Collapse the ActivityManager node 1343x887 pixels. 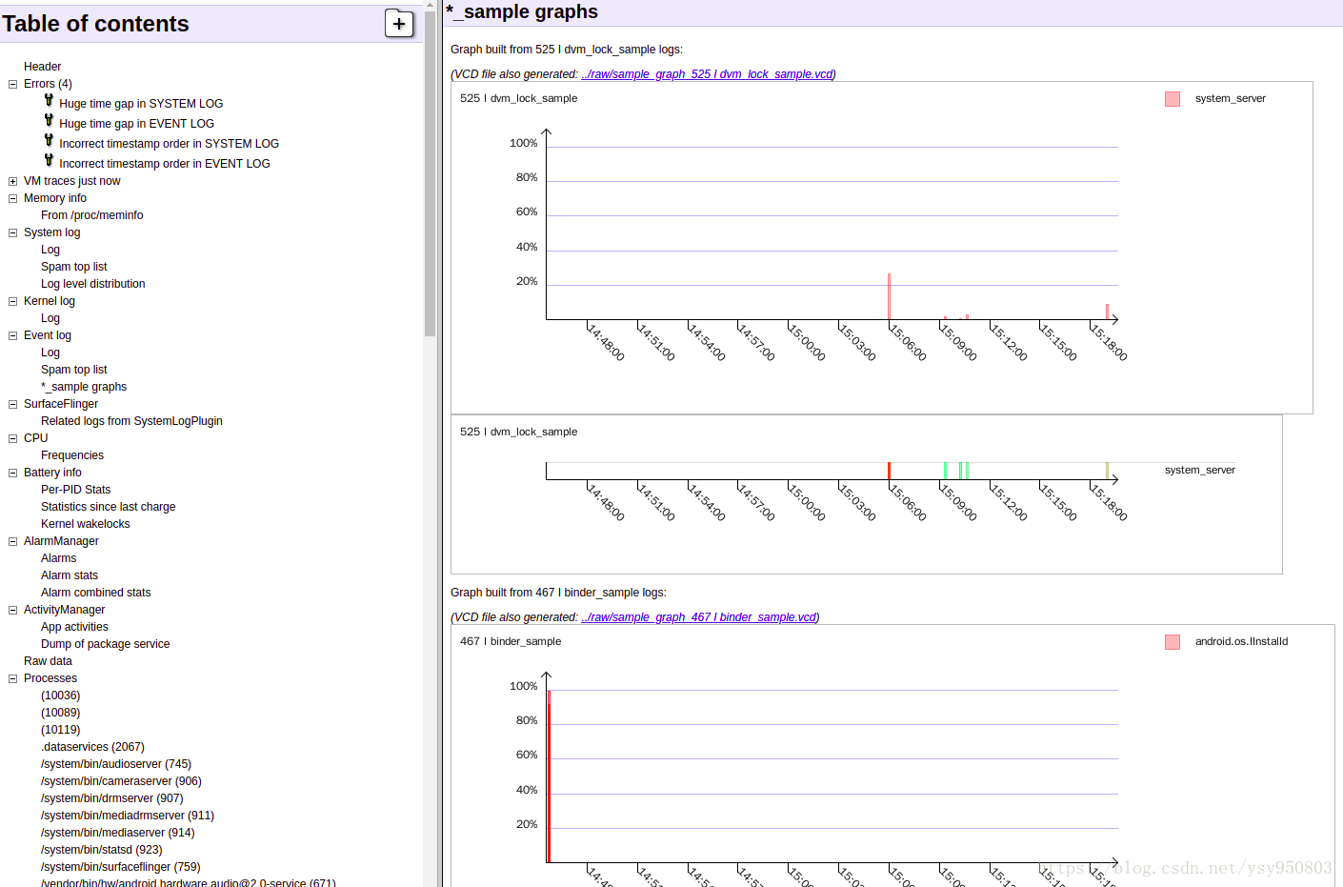[x=12, y=610]
